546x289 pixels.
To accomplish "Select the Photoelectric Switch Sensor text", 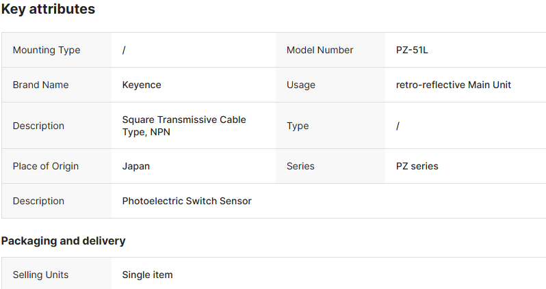I will click(187, 201).
